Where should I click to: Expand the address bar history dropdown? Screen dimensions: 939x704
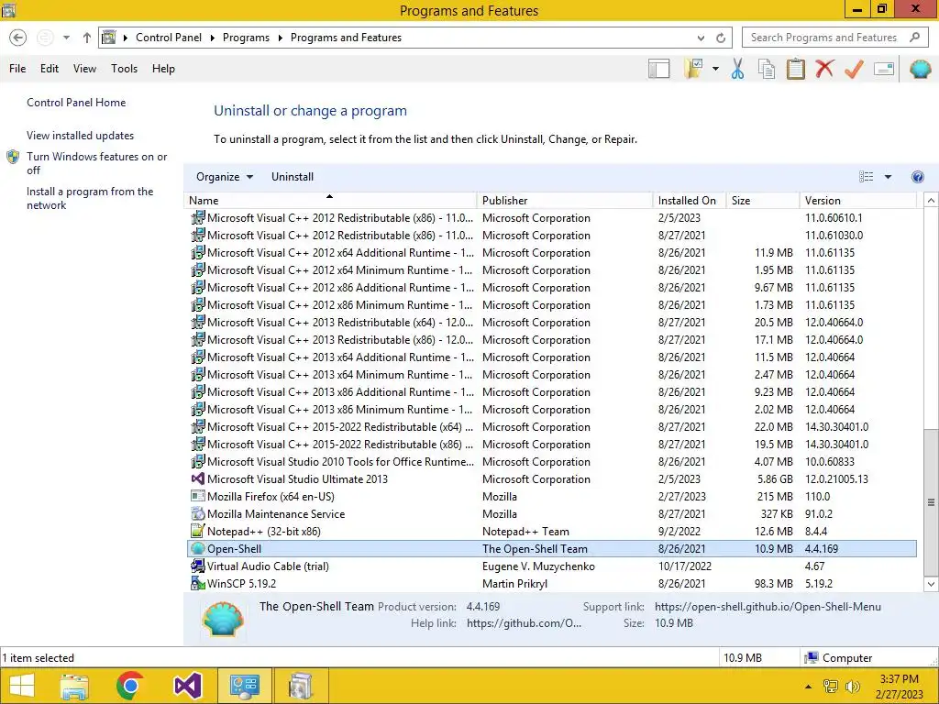point(701,38)
